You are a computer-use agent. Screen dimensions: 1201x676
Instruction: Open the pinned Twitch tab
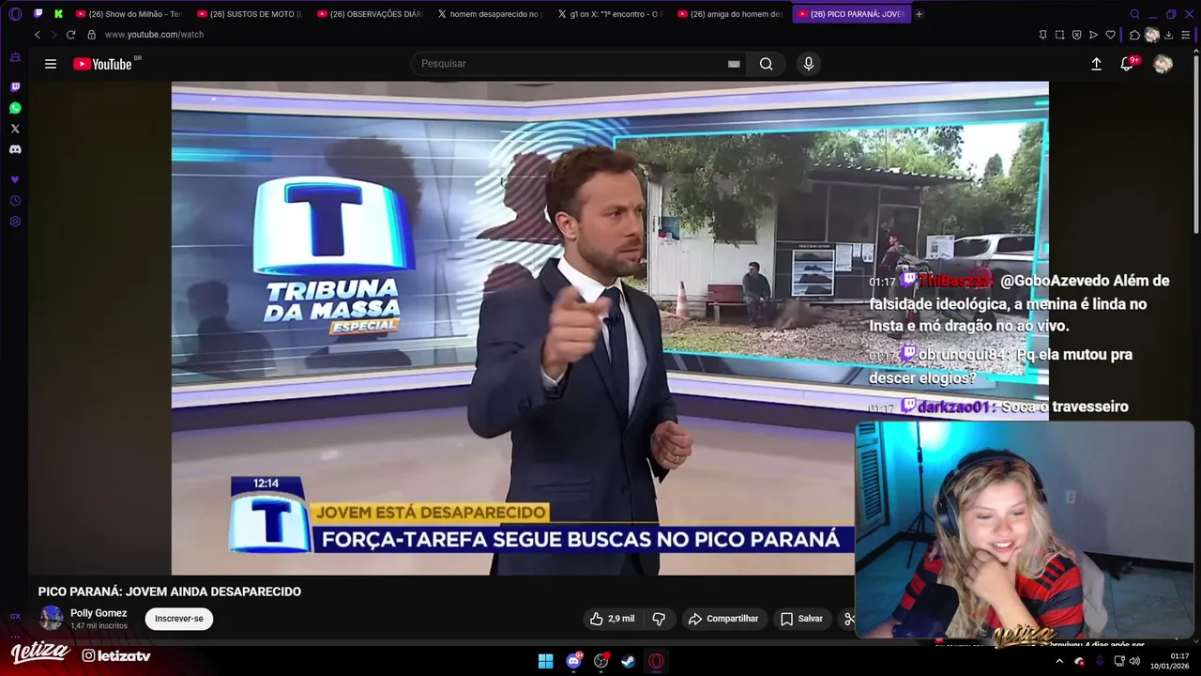coord(38,14)
